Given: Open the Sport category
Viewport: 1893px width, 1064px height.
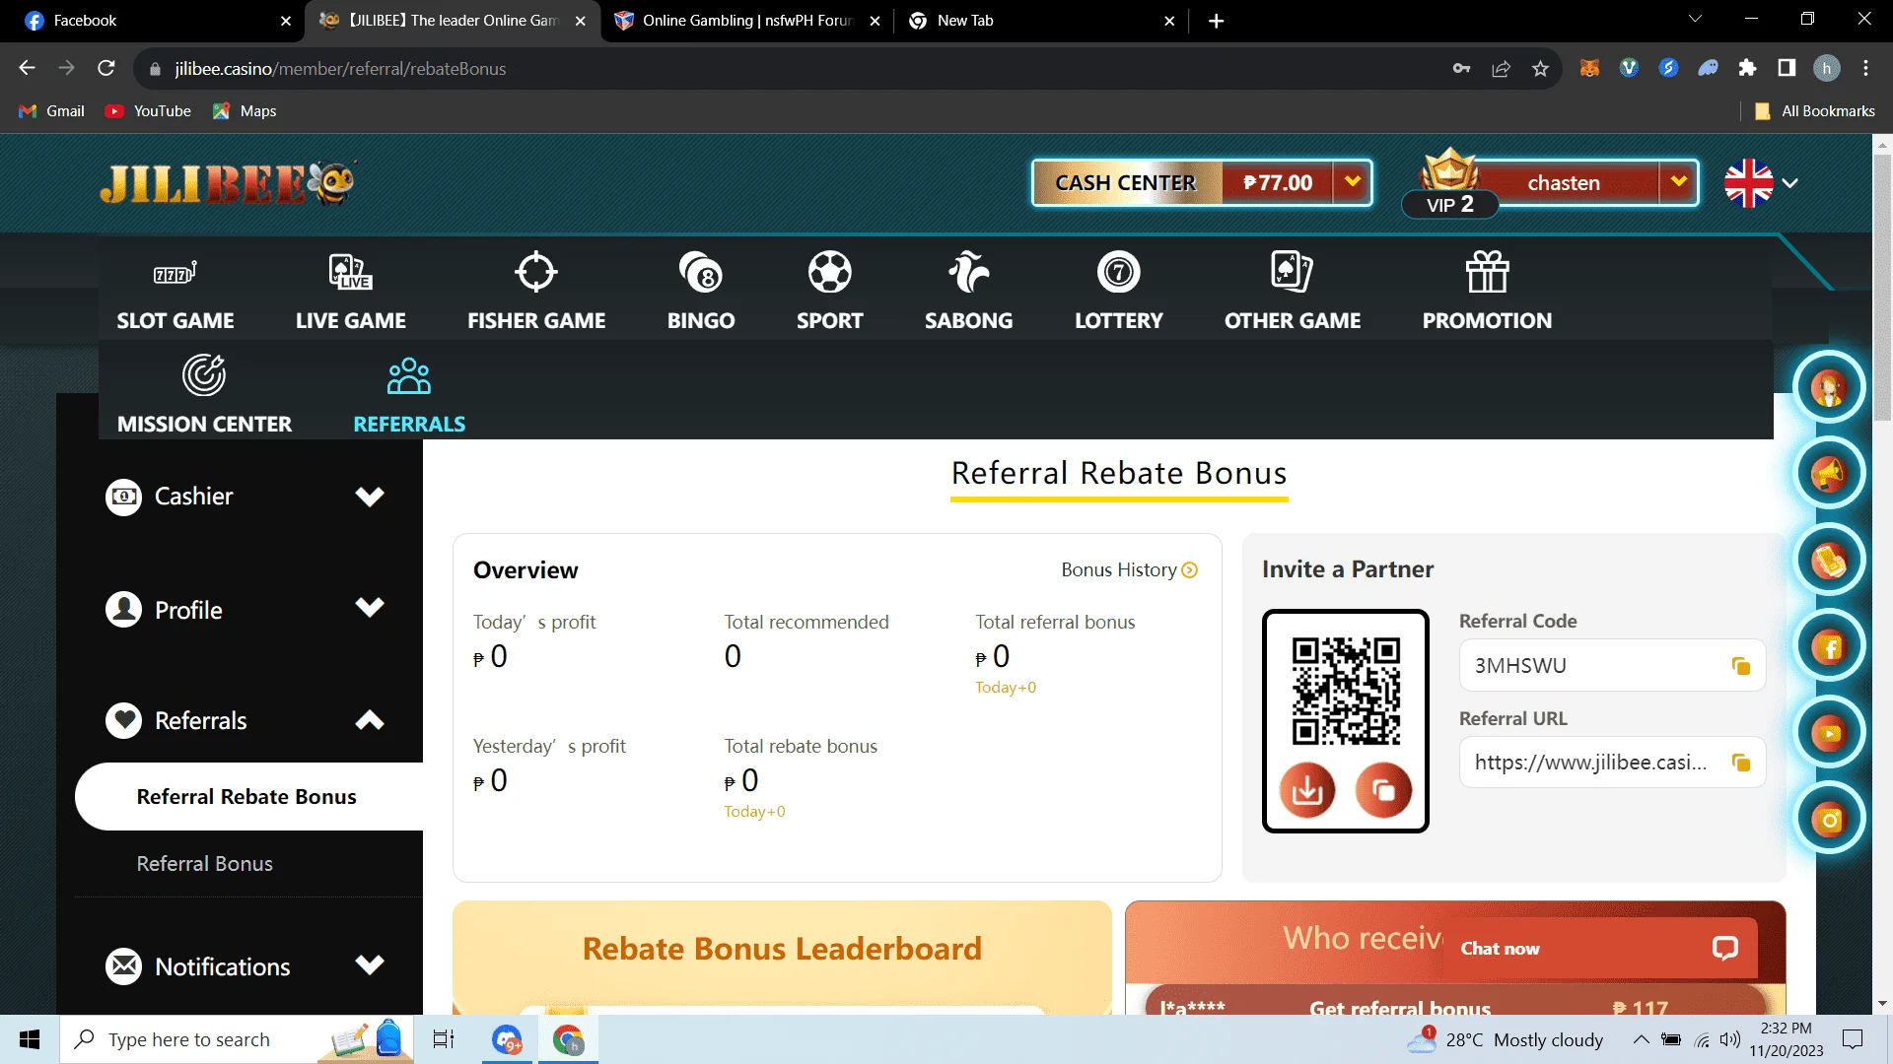Looking at the screenshot, I should 830,293.
